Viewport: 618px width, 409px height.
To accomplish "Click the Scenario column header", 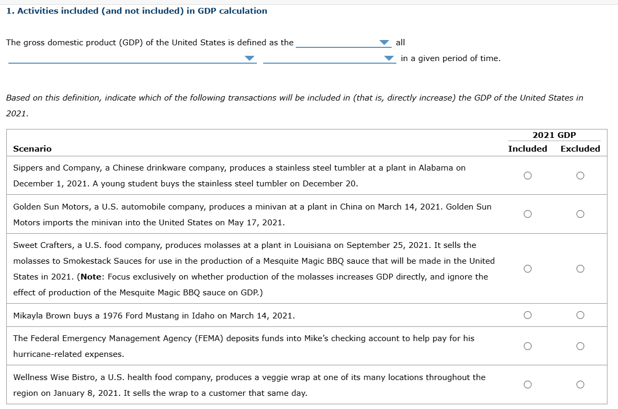I will tap(32, 149).
